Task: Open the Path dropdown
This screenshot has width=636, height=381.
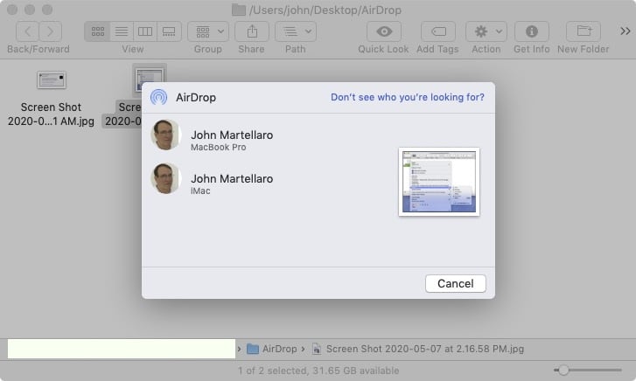Action: click(x=296, y=31)
